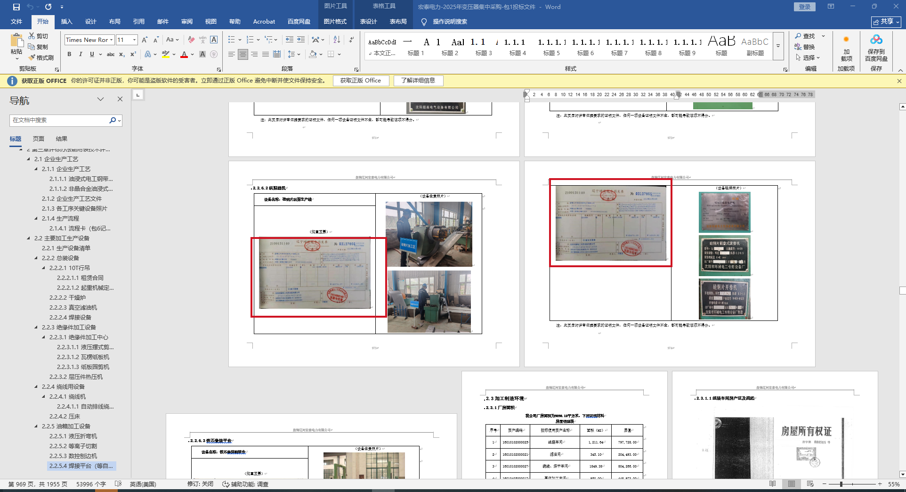Switch to Read Mode view in status bar
The height and width of the screenshot is (492, 906).
tap(772, 484)
